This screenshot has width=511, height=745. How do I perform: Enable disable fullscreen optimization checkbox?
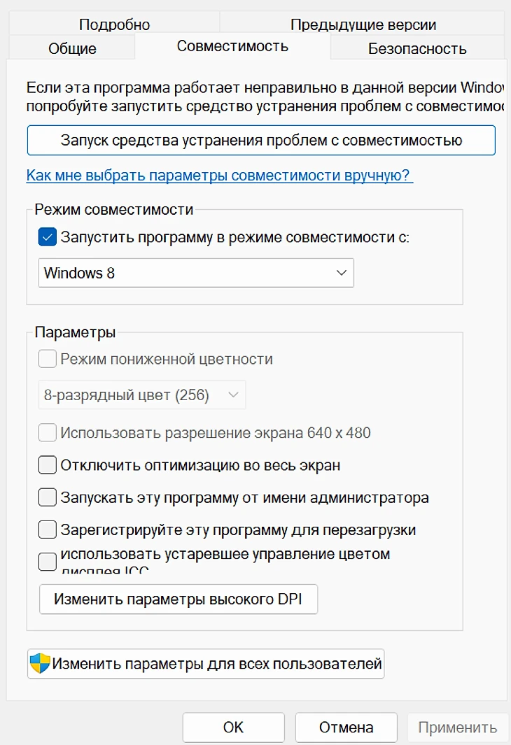pos(48,464)
